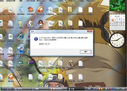Viewport: 127px width, 91px height.
Task: Click the Windows Start orb
Action: pos(1,89)
